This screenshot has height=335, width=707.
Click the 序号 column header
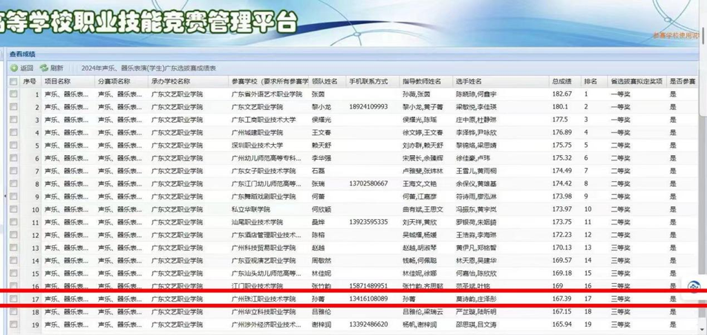(30, 81)
